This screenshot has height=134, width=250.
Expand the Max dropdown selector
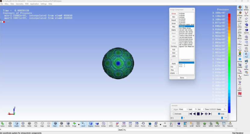tap(174, 70)
